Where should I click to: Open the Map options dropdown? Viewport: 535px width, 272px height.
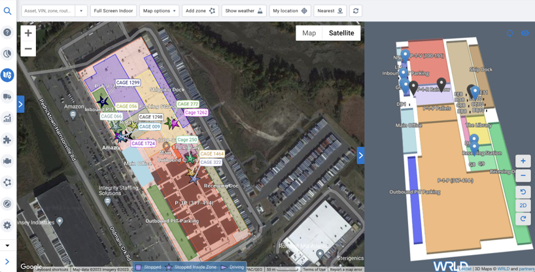point(160,11)
